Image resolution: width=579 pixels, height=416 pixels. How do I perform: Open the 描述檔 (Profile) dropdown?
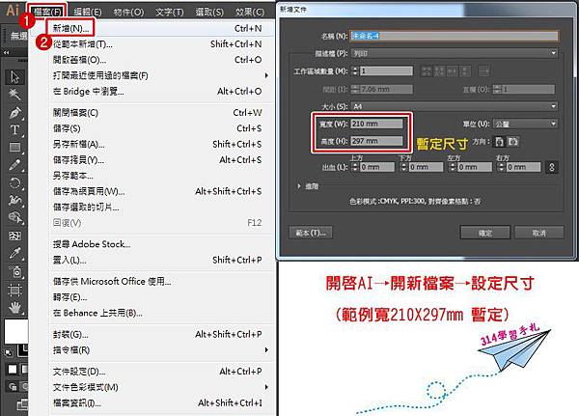coord(455,54)
